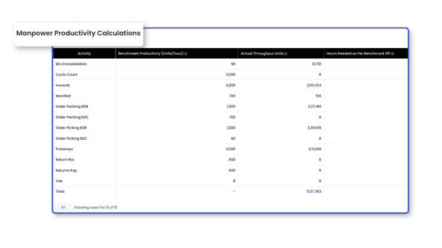Screen dimensions: 442x248
Task: Click the blue Total row label
Action: click(60, 191)
